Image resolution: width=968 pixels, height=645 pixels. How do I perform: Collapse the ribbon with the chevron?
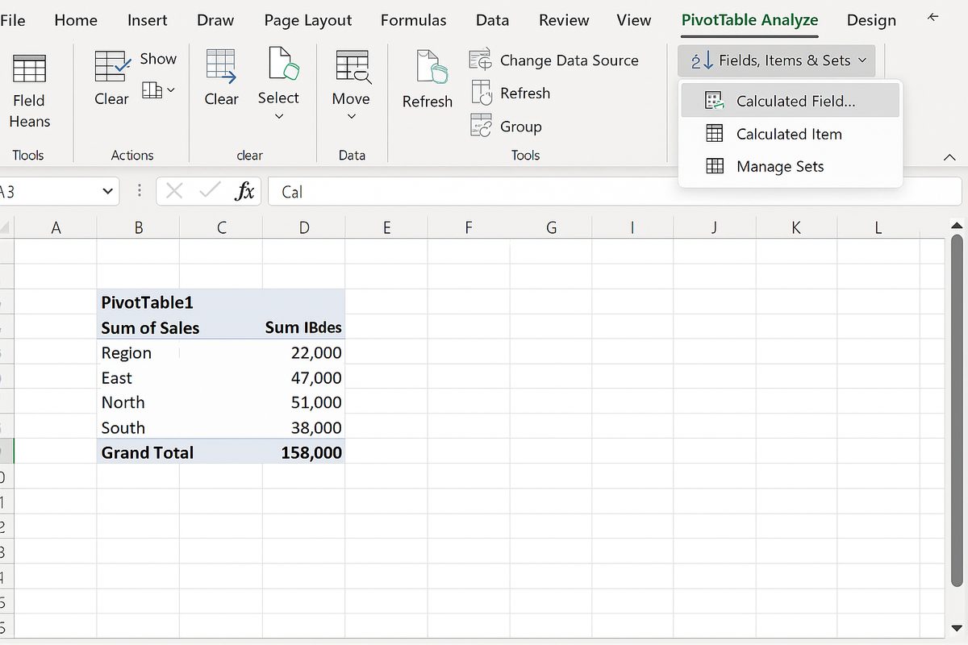click(949, 159)
